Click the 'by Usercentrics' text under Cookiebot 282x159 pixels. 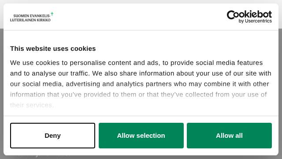[x=255, y=21]
